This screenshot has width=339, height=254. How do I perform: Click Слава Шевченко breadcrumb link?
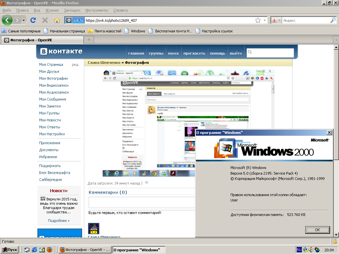pyautogui.click(x=104, y=63)
